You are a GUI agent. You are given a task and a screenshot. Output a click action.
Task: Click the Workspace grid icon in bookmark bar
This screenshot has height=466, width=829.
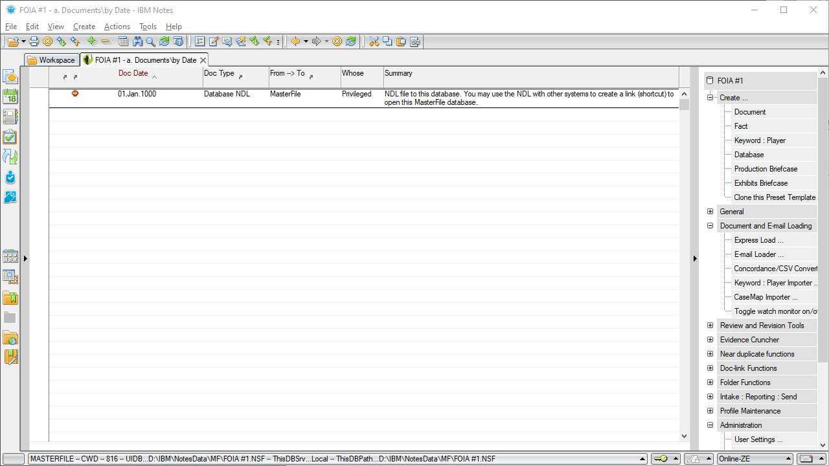tap(10, 256)
